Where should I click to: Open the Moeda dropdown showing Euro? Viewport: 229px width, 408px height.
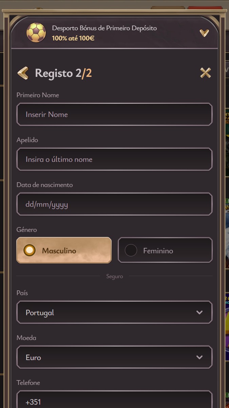point(114,357)
